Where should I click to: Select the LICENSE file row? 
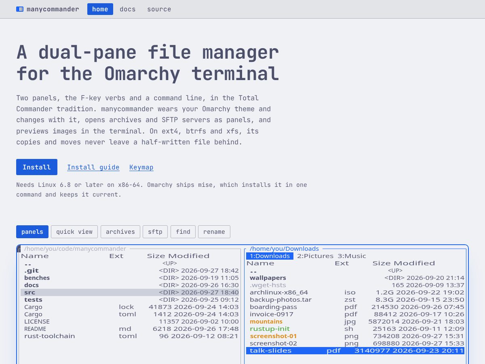click(x=130, y=322)
